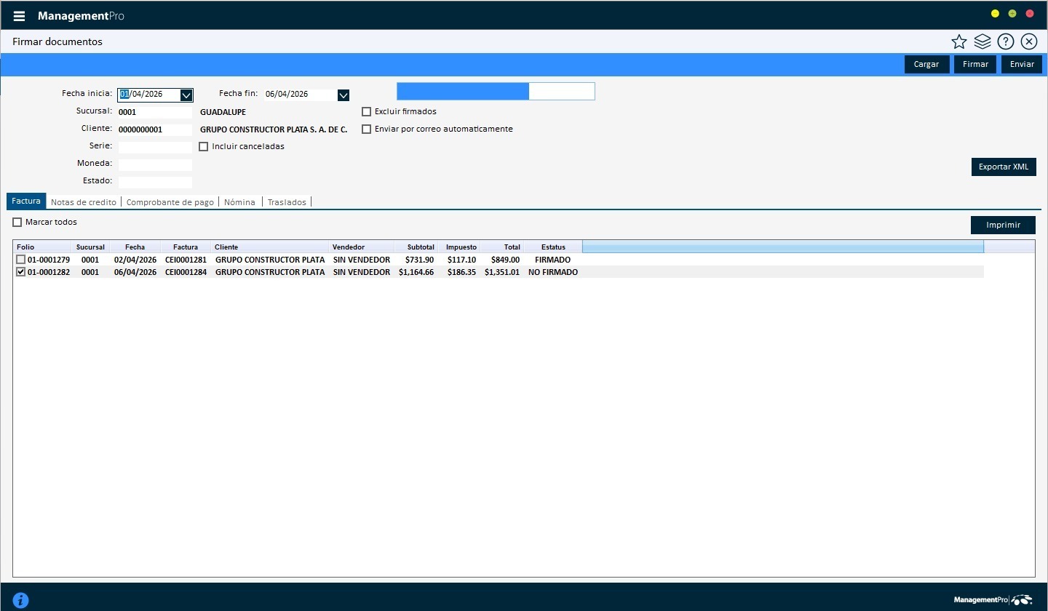This screenshot has height=611, width=1048.
Task: Click the Serie input field
Action: pos(155,147)
